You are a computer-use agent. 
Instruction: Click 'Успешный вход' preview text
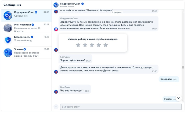[x=23, y=41]
